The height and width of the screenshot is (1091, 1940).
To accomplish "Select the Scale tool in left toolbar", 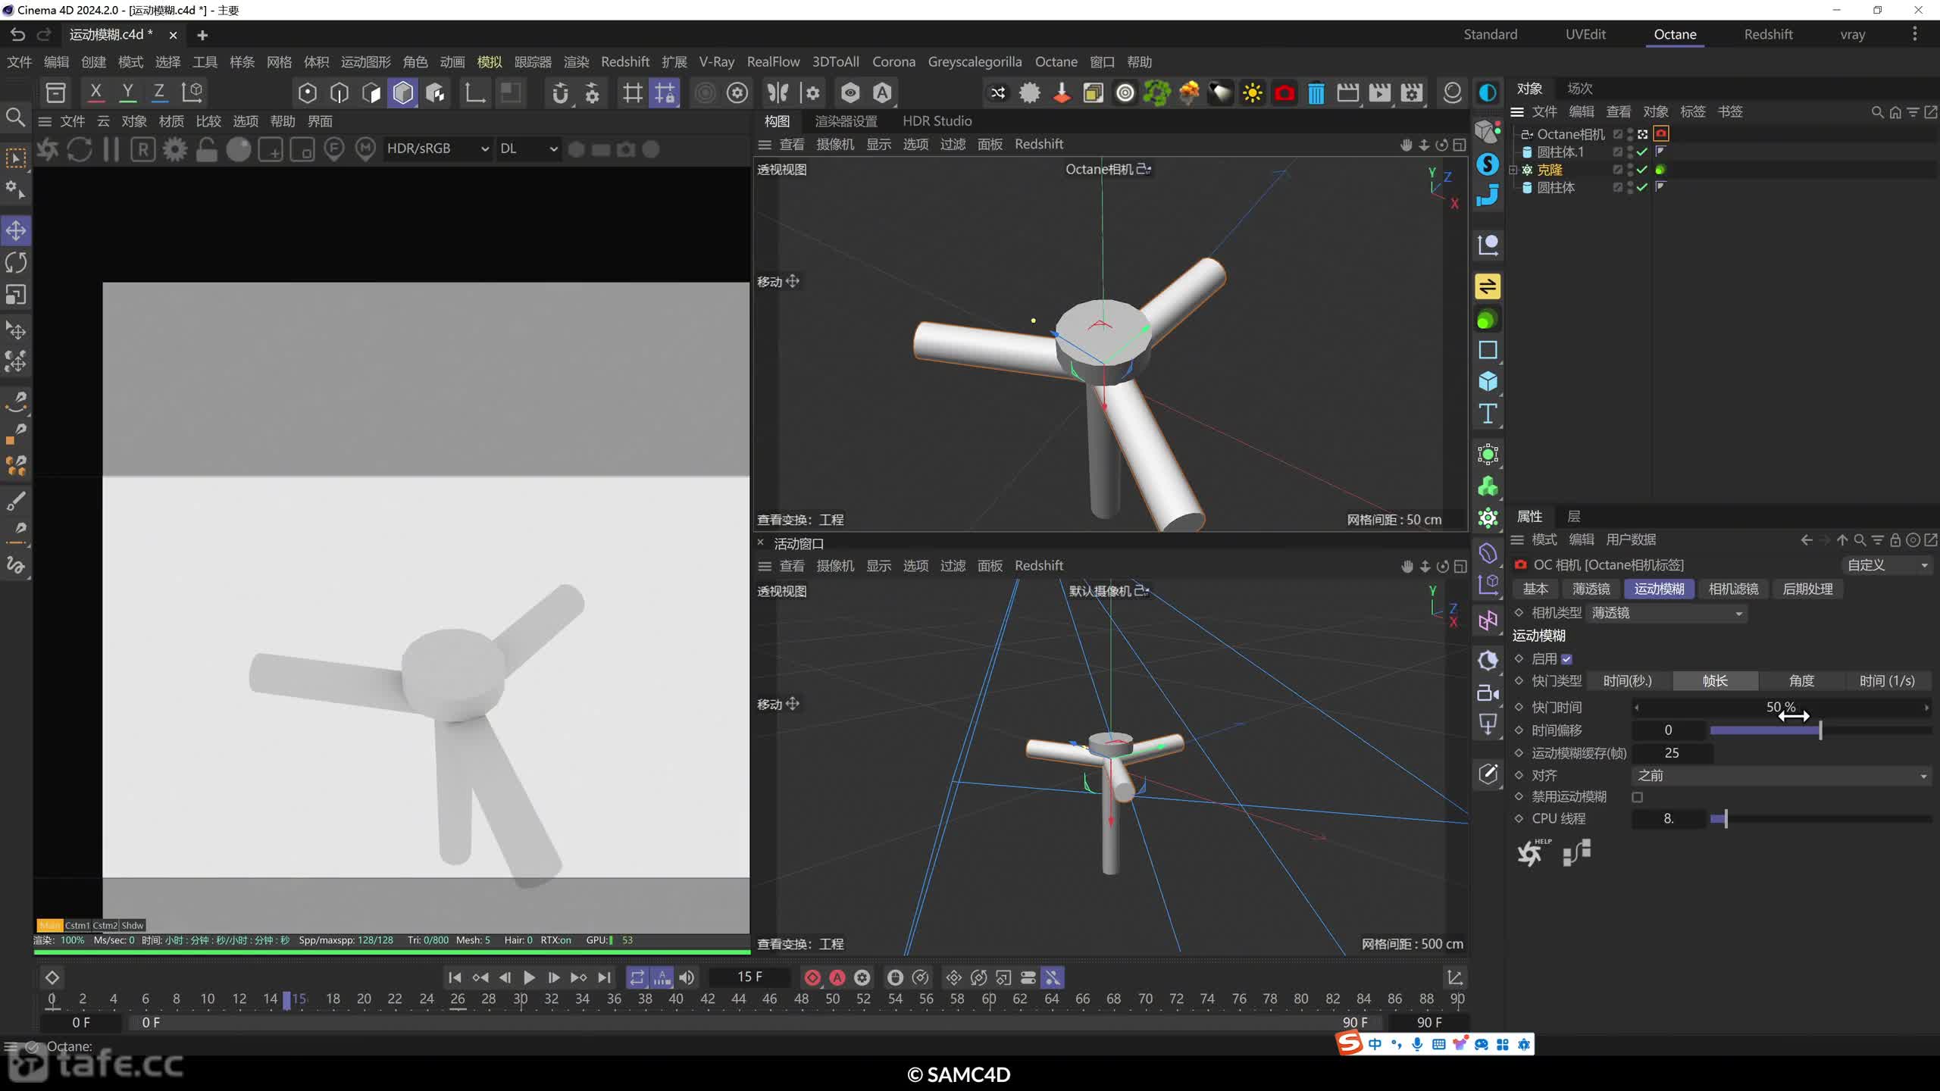I will click(16, 295).
